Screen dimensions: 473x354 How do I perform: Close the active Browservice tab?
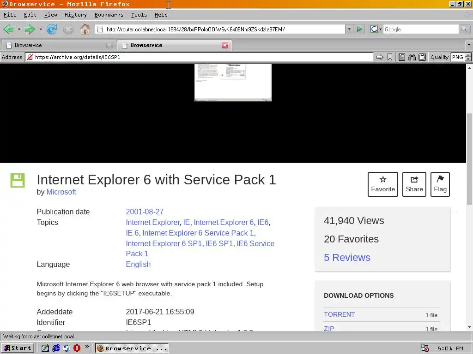[225, 45]
